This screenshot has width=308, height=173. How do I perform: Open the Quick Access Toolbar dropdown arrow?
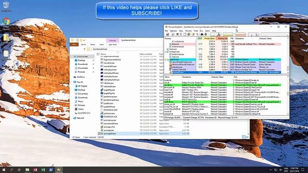pos(84,40)
